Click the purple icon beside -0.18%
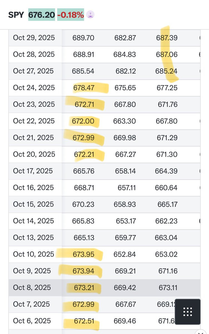 pos(90,15)
